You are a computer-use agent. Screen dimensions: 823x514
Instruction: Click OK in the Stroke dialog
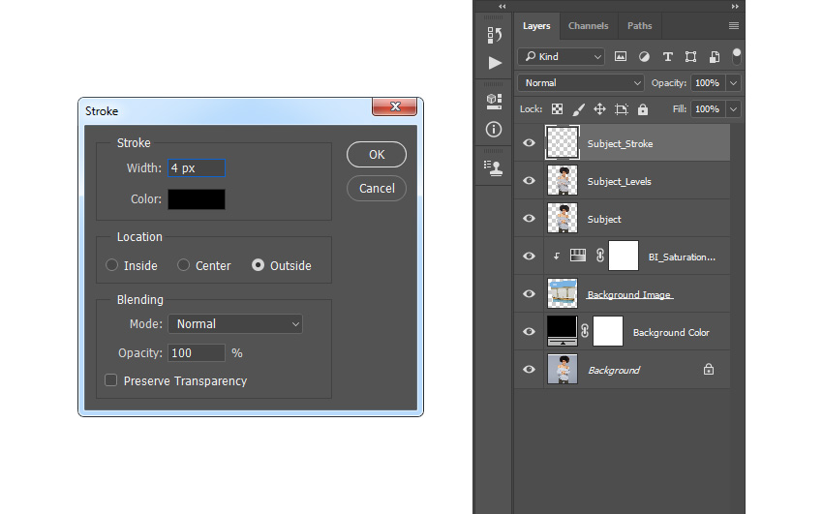pyautogui.click(x=377, y=155)
